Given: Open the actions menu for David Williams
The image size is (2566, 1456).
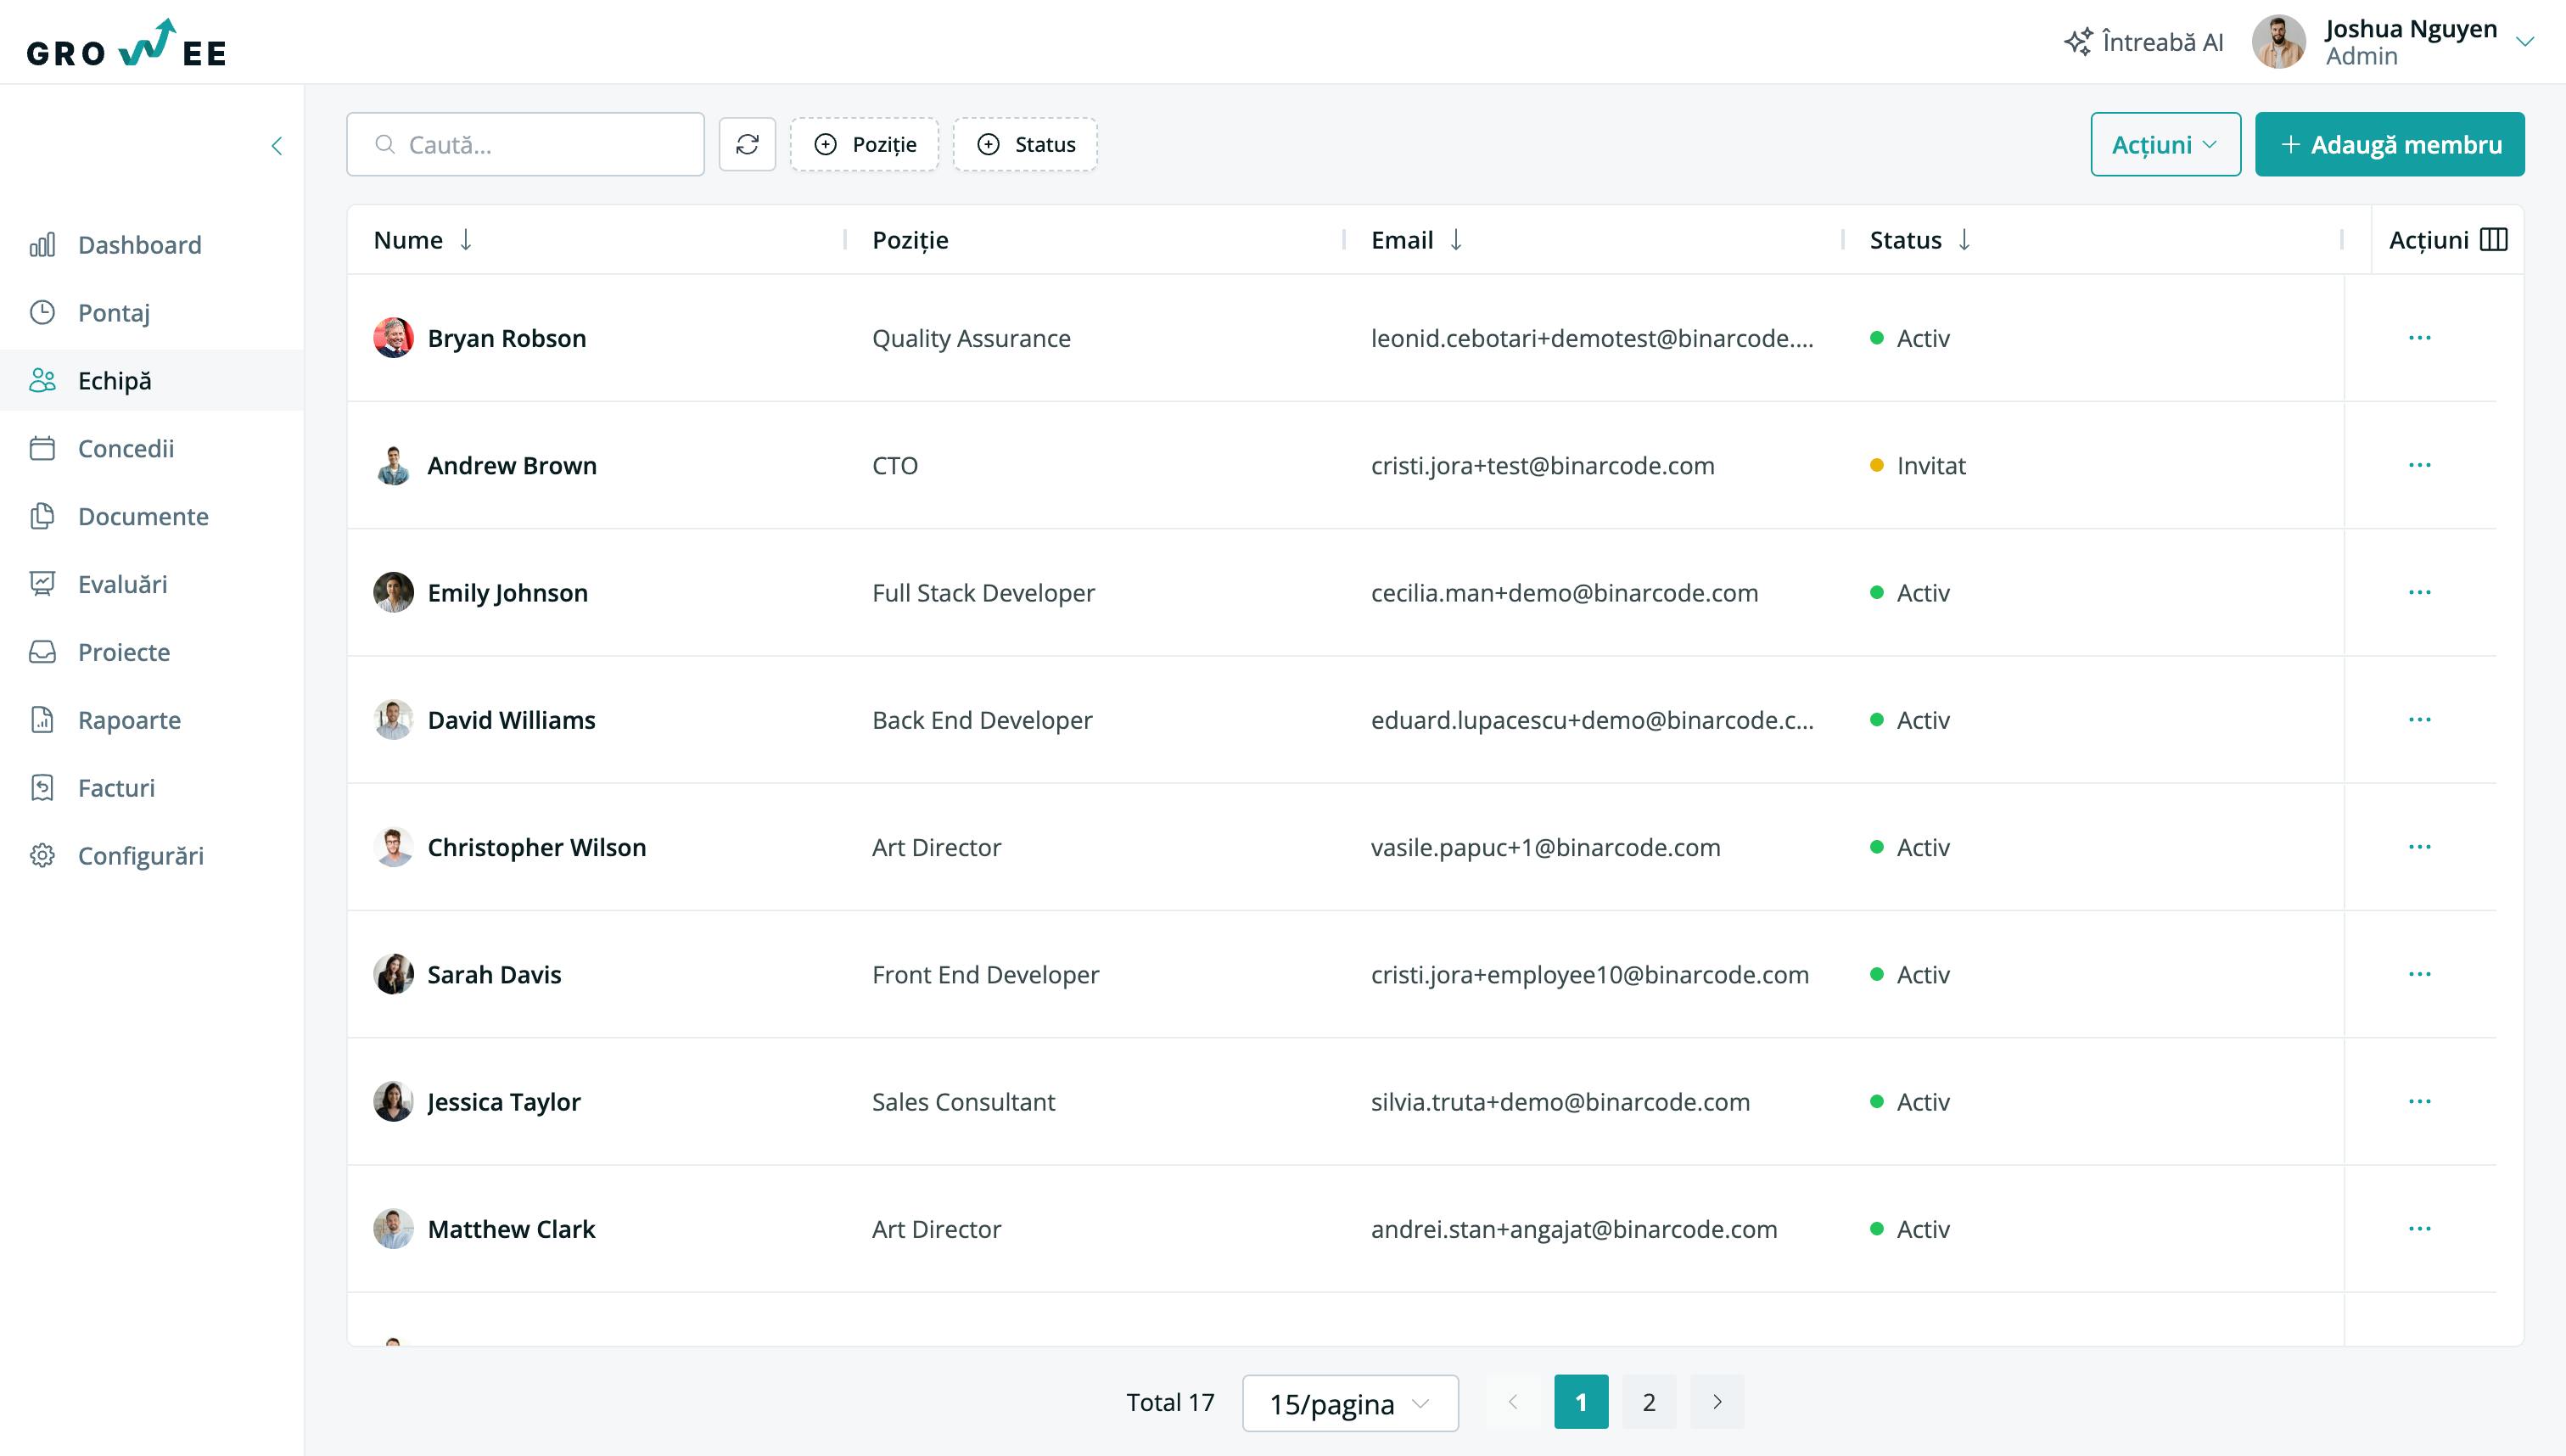Looking at the screenshot, I should click(x=2419, y=719).
